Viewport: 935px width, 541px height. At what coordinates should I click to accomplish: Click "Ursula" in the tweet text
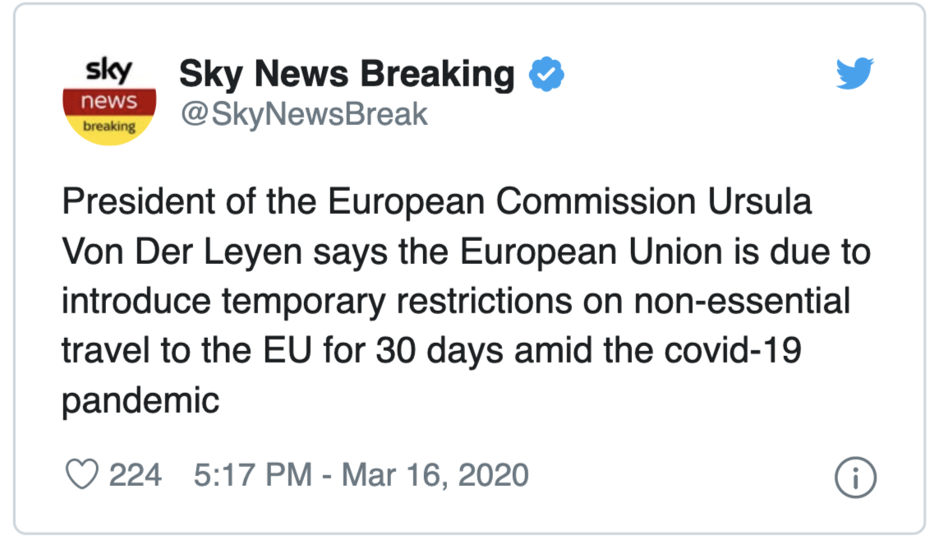pyautogui.click(x=759, y=202)
